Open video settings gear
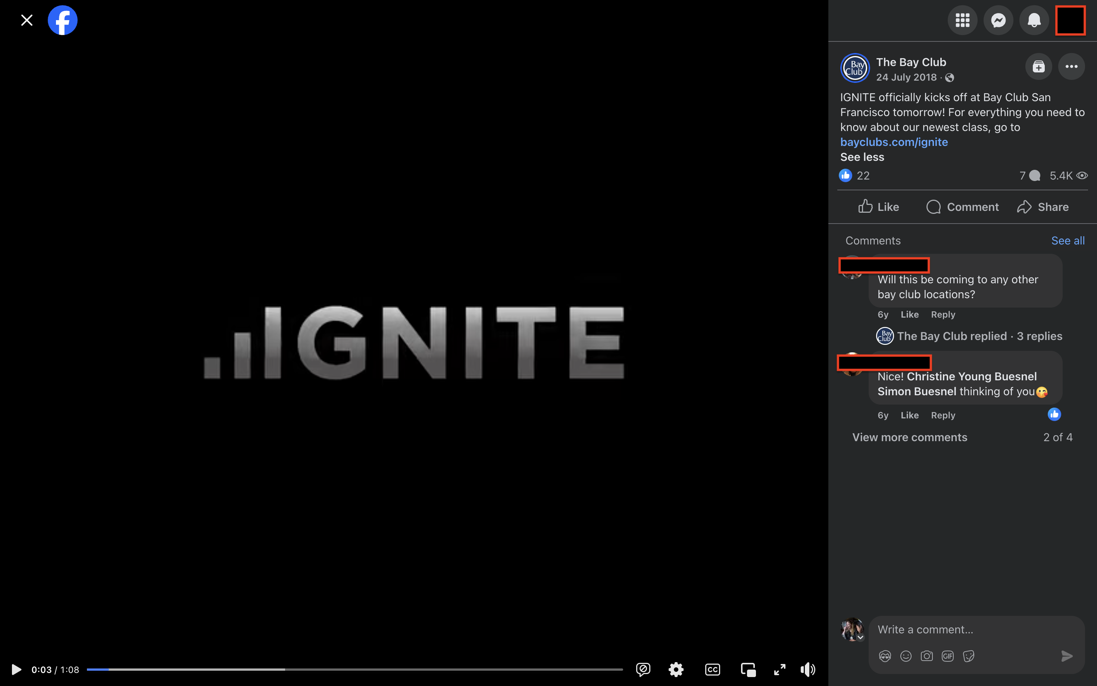Image resolution: width=1097 pixels, height=686 pixels. pyautogui.click(x=676, y=669)
